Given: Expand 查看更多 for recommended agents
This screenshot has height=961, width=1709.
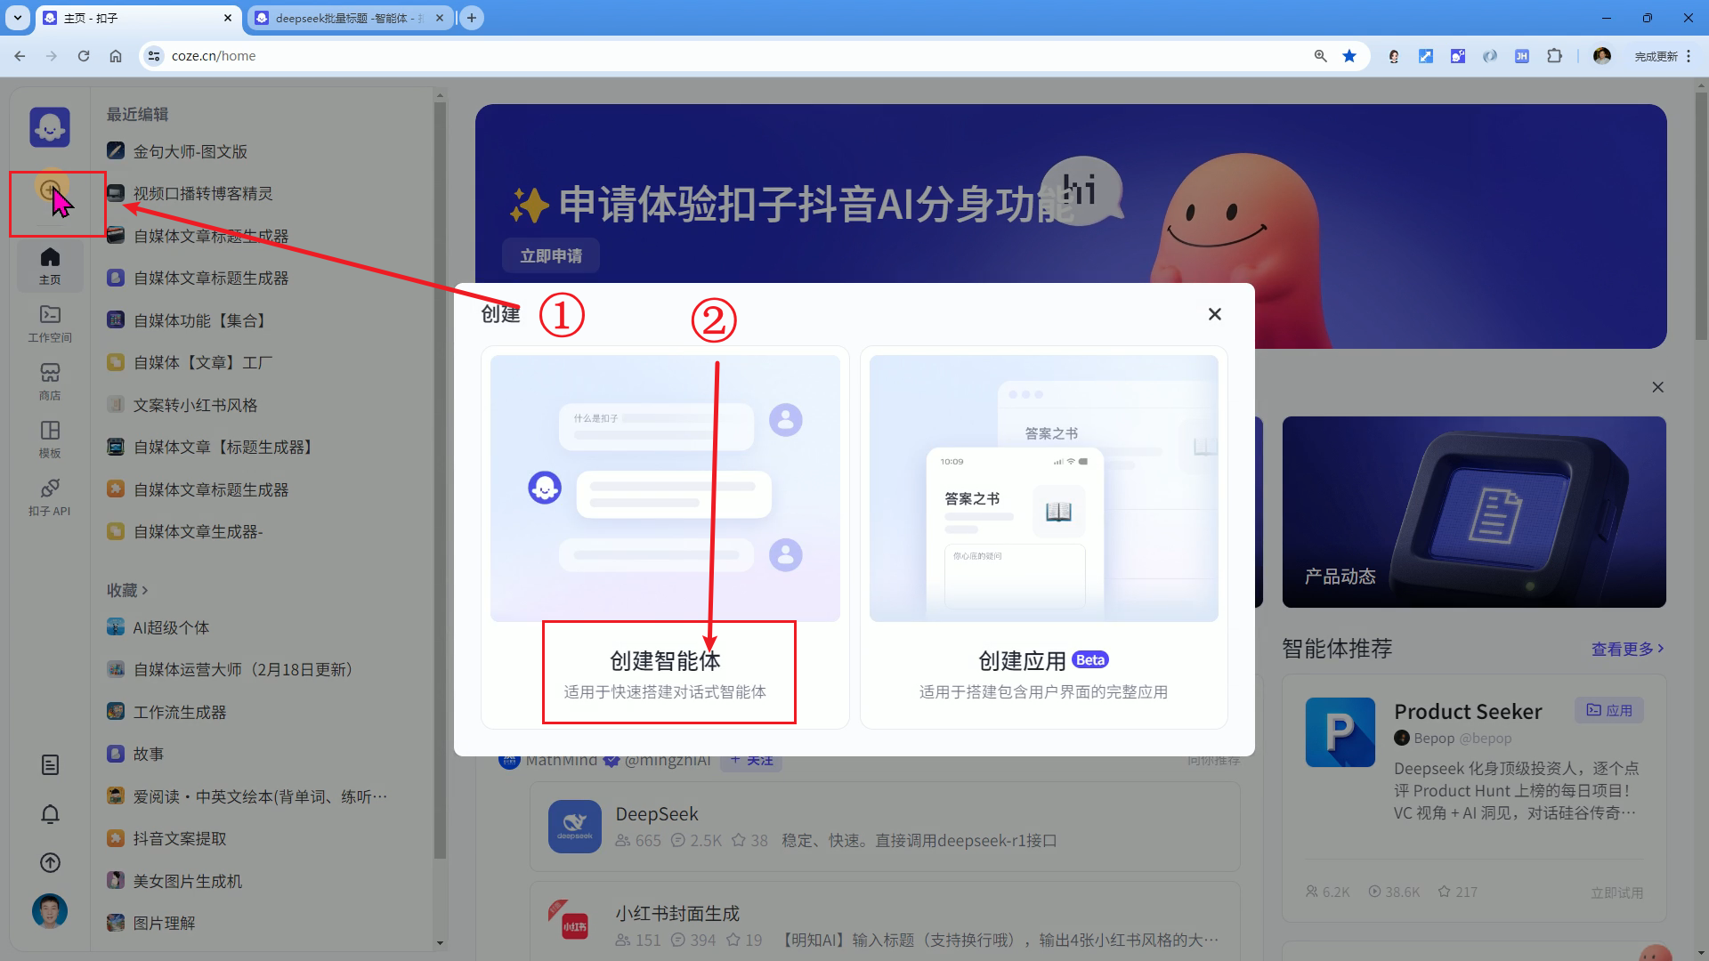Looking at the screenshot, I should (x=1626, y=649).
